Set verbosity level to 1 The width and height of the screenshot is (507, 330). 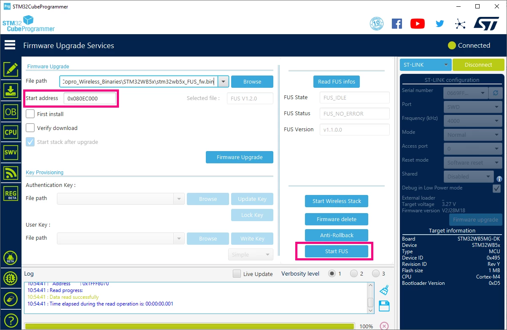point(332,273)
